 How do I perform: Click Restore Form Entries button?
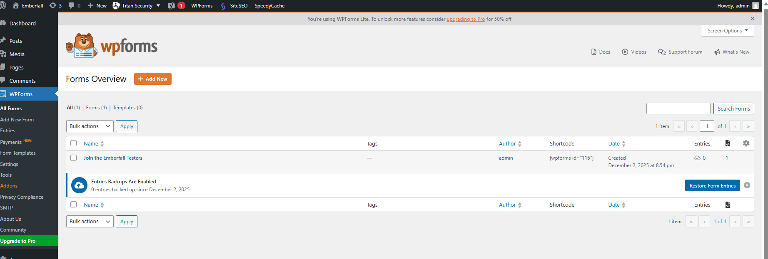pyautogui.click(x=713, y=185)
